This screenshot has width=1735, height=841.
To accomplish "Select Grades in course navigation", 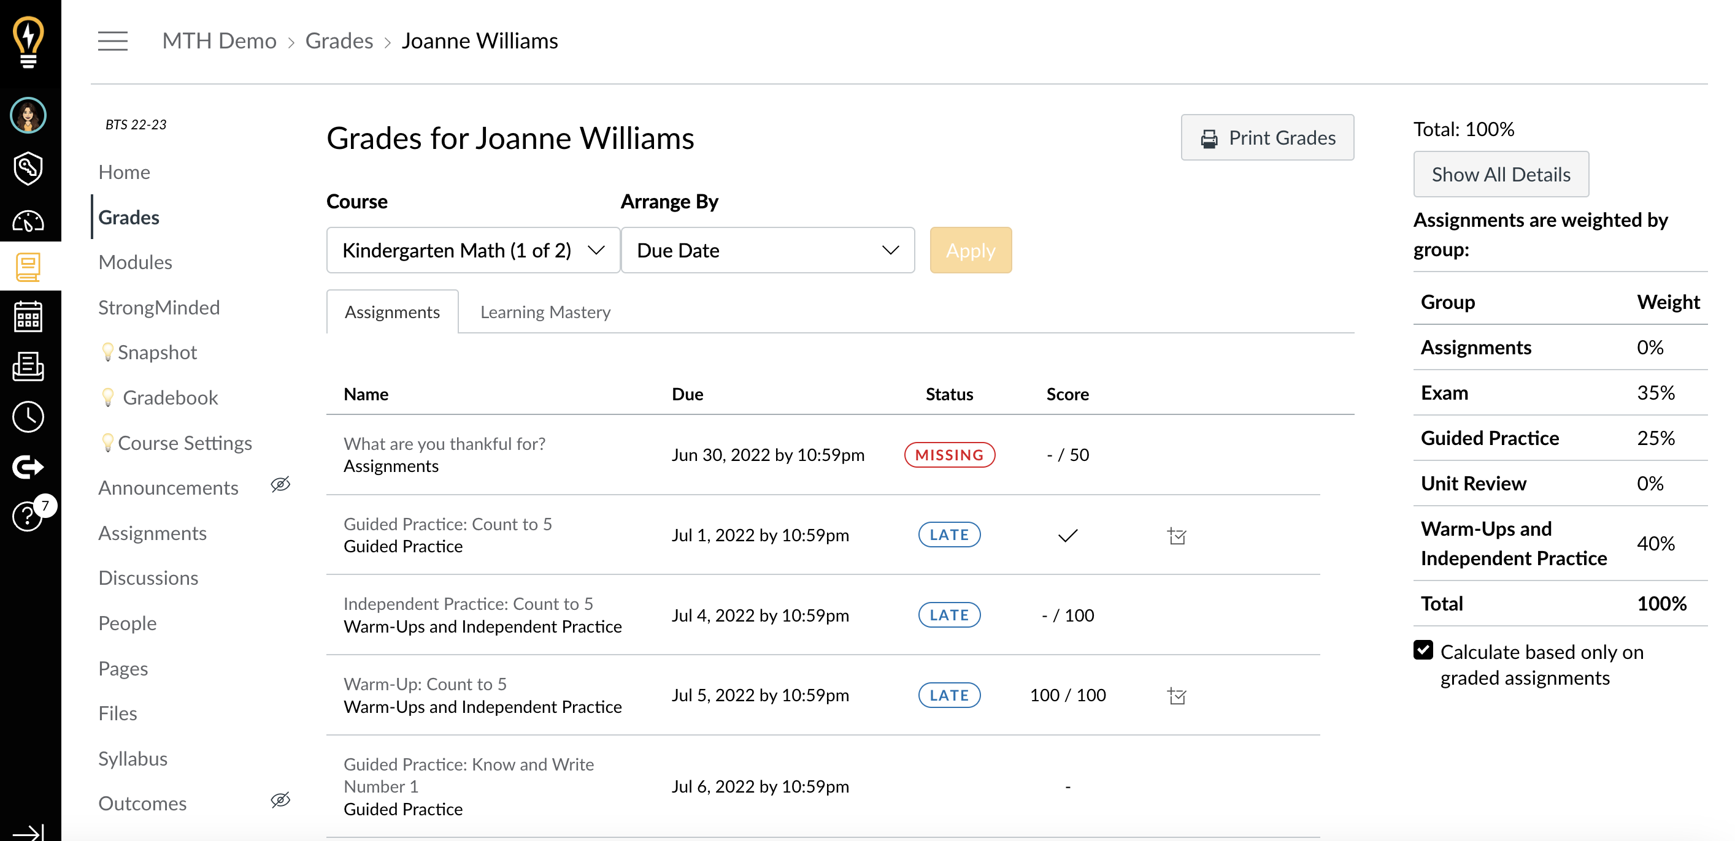I will (129, 216).
